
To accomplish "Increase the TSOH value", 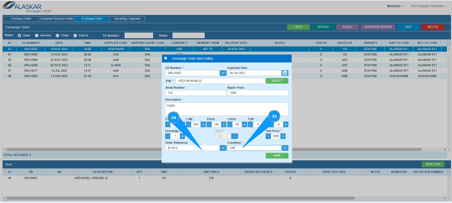I will point(224,125).
